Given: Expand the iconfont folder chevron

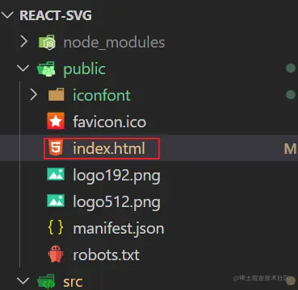Looking at the screenshot, I should click(34, 95).
